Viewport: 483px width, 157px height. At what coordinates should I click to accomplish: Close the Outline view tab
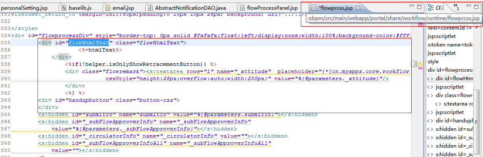point(441,8)
